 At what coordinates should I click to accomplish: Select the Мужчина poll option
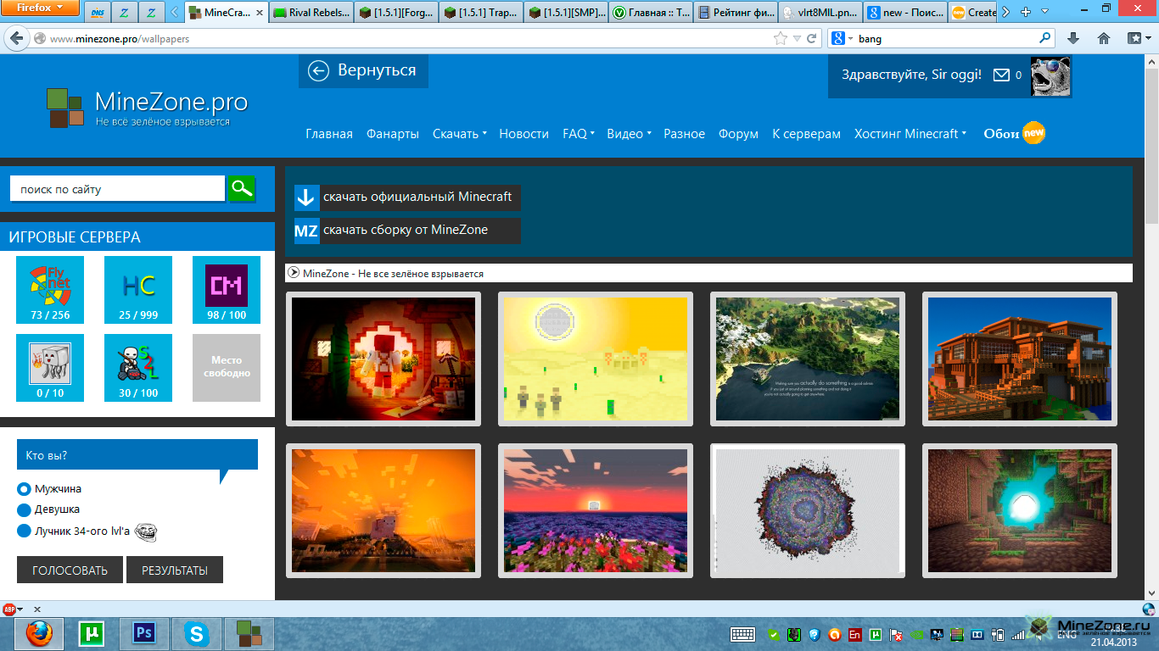[24, 489]
